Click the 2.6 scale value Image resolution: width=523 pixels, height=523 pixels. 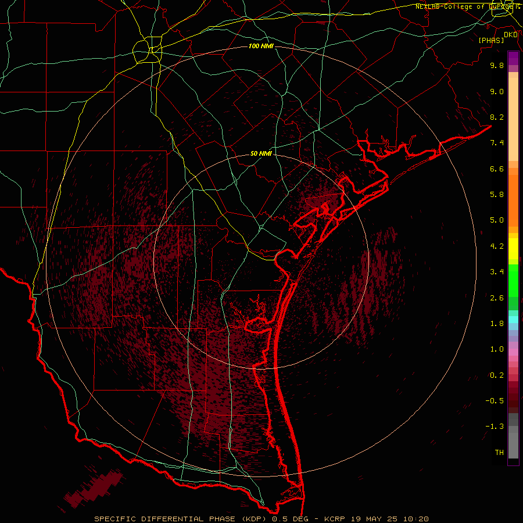[497, 298]
